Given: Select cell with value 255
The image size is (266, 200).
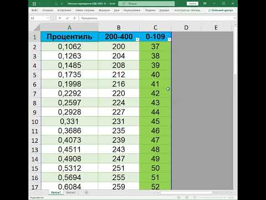Looking at the screenshot, I should pyautogui.click(x=119, y=177).
